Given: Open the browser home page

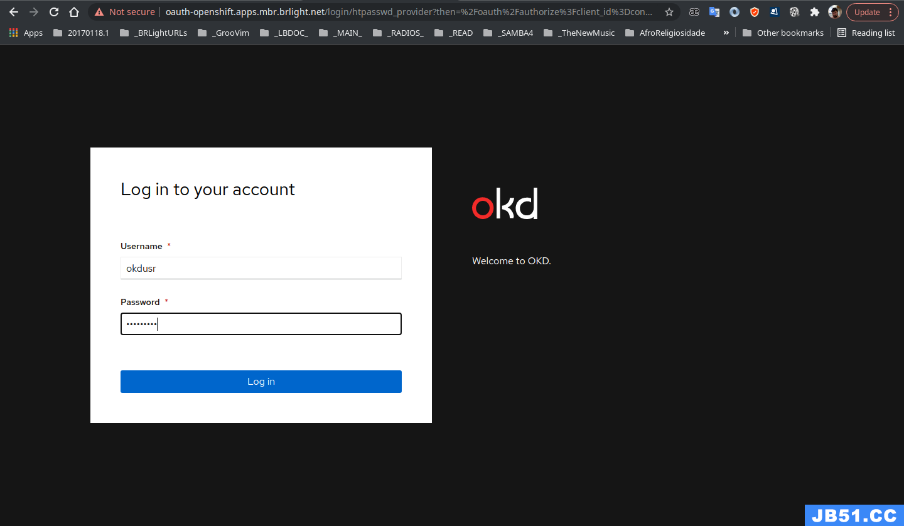Looking at the screenshot, I should click(74, 12).
